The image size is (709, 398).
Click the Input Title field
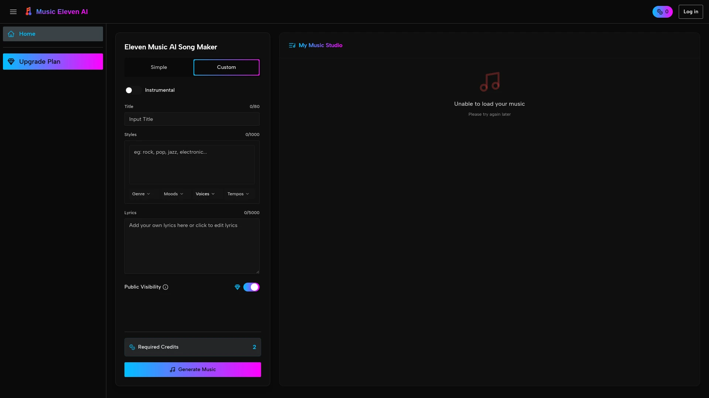coord(192,119)
